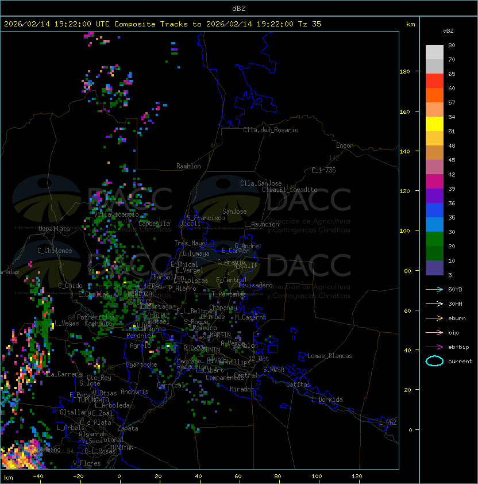Click the white 30HM arrow legend icon

[x=434, y=304]
